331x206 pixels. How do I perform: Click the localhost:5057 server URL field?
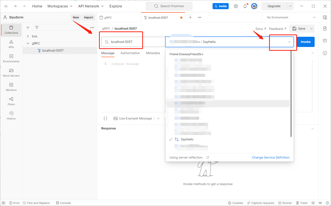pos(133,42)
